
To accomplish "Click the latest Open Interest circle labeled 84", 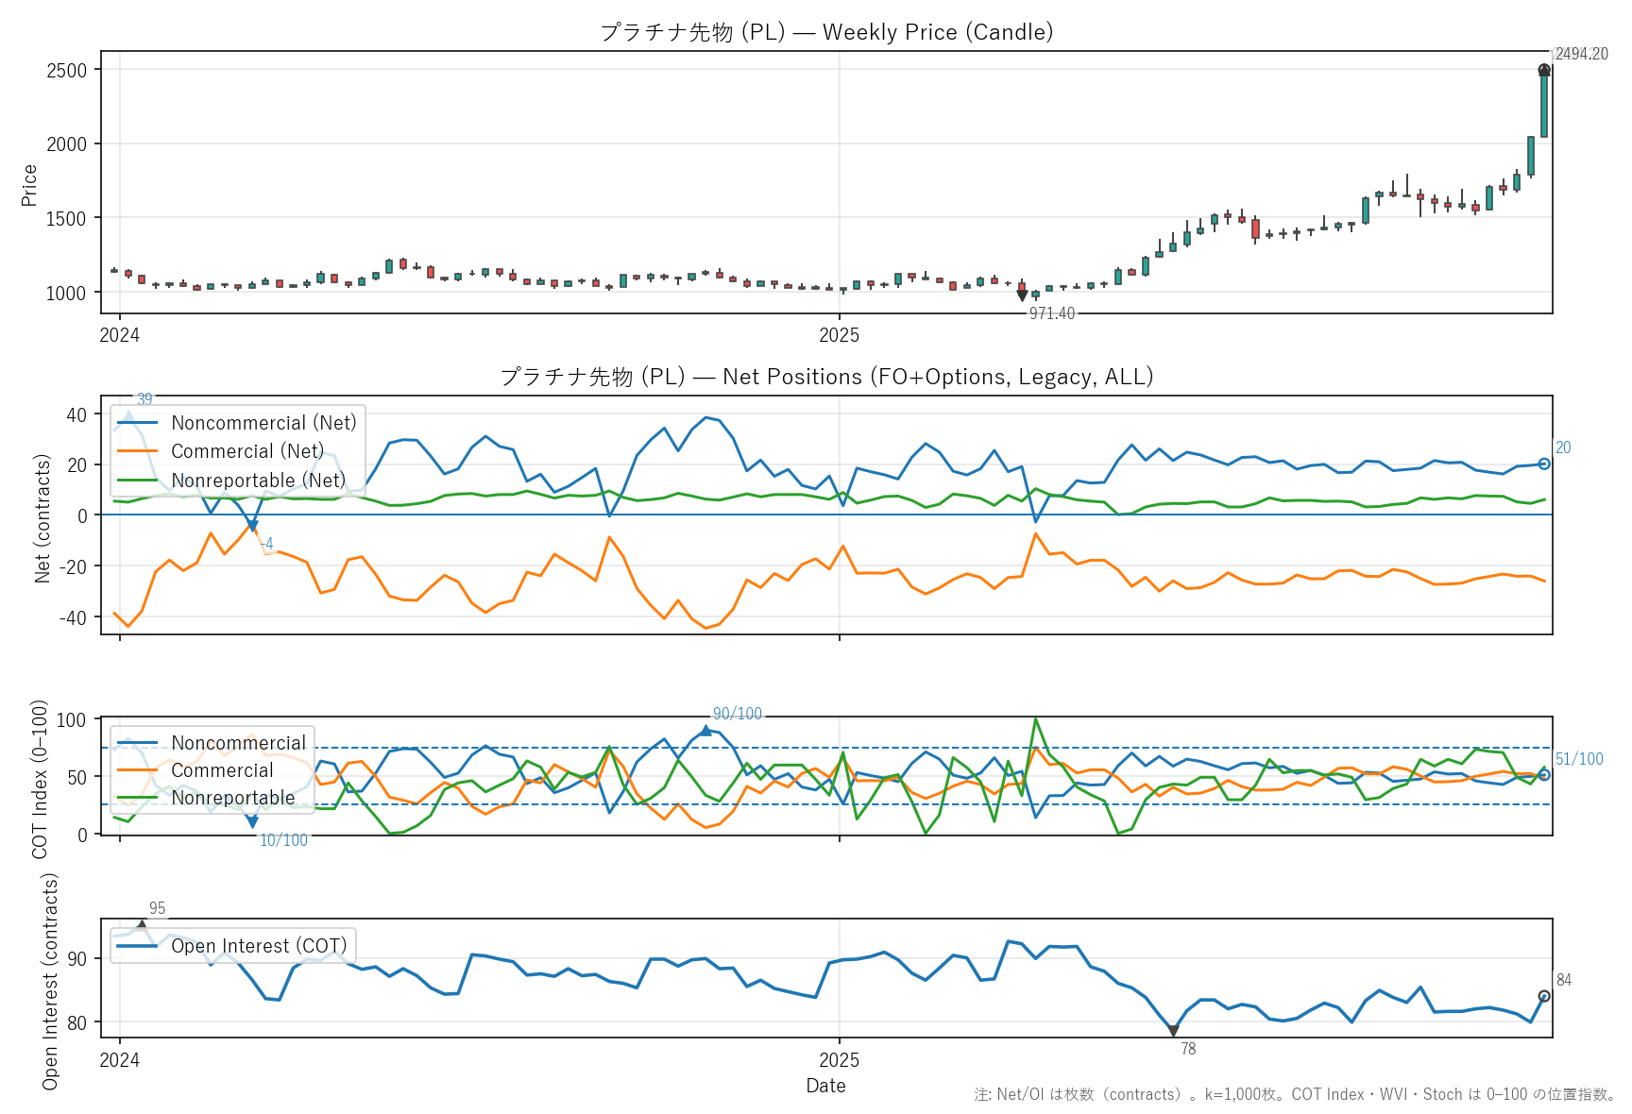I will (x=1544, y=996).
